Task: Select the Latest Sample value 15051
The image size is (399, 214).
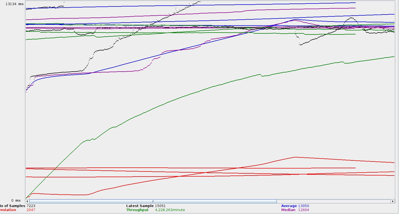Action: click(160, 206)
